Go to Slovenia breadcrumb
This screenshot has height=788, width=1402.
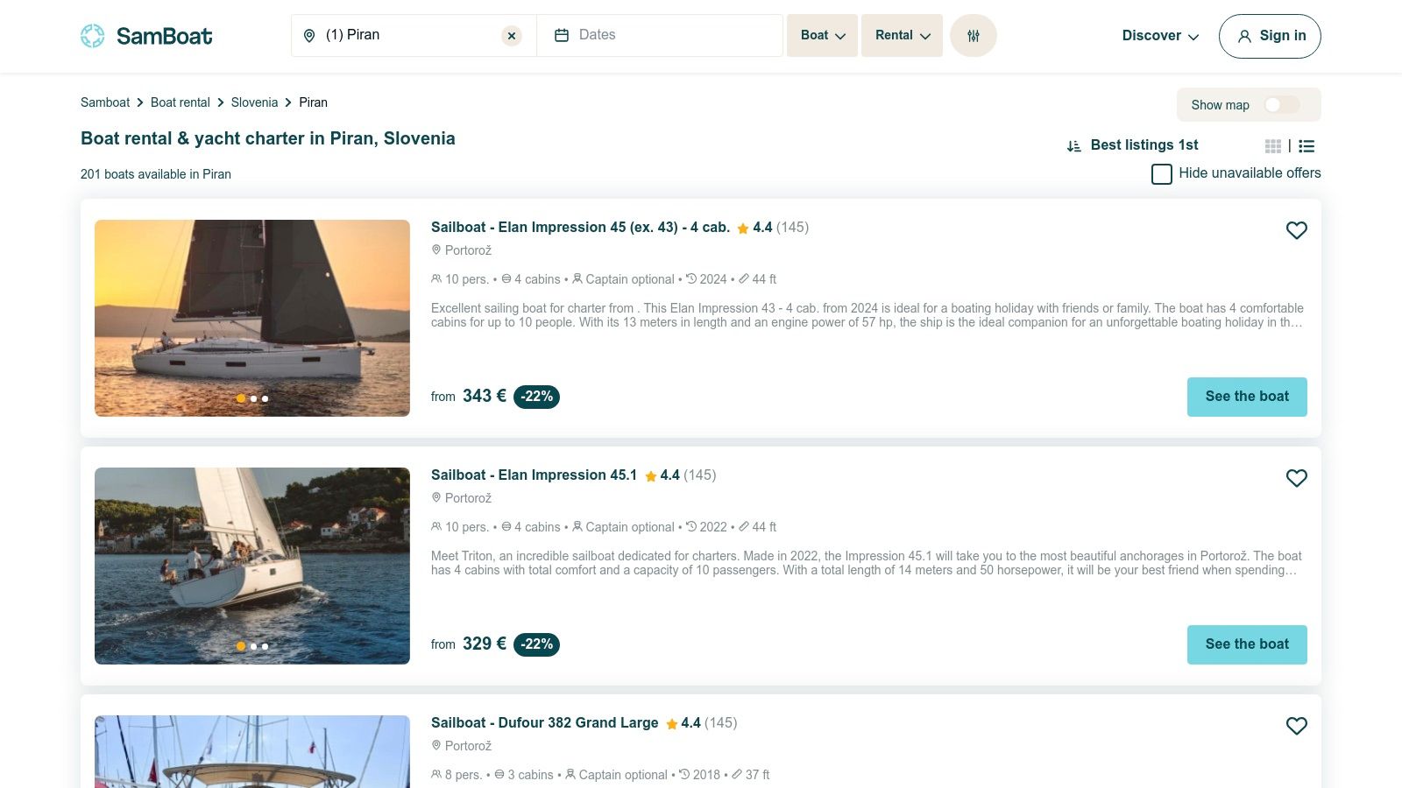[254, 102]
